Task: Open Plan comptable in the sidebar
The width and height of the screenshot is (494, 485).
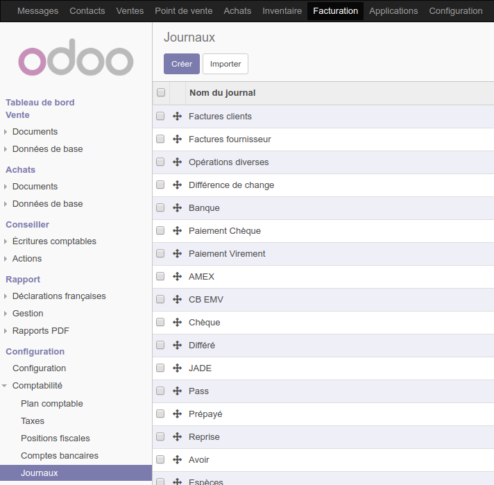Action: point(52,404)
